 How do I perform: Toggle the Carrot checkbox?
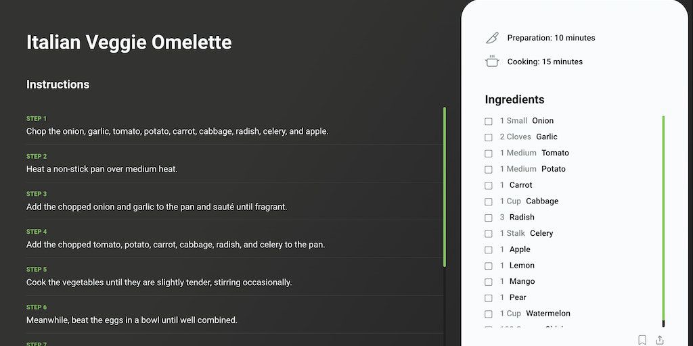click(x=489, y=185)
